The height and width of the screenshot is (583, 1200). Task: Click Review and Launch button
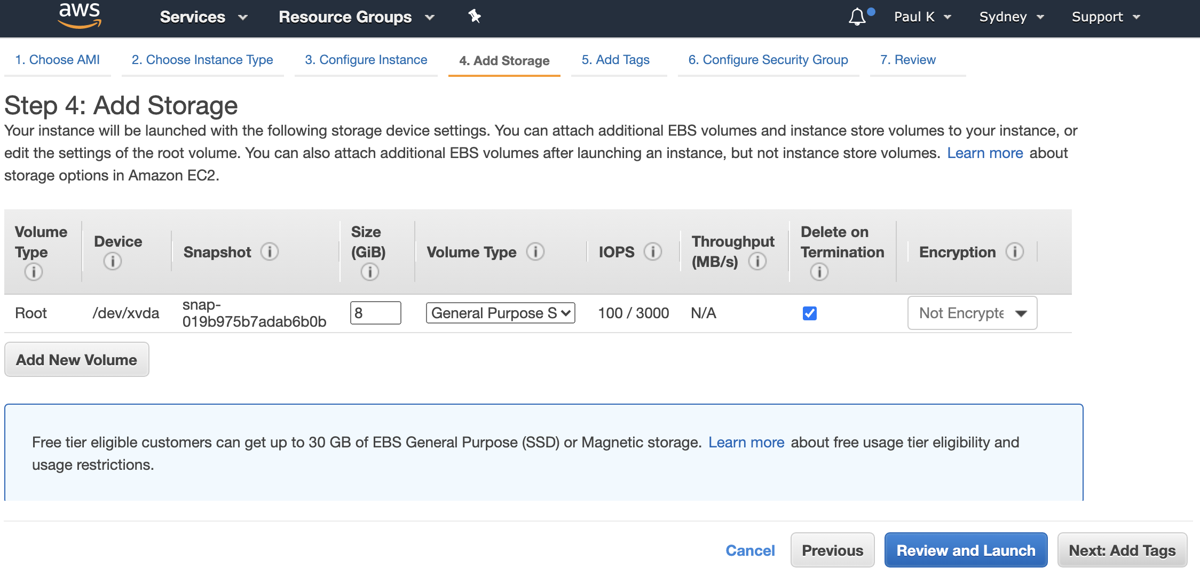click(x=966, y=550)
